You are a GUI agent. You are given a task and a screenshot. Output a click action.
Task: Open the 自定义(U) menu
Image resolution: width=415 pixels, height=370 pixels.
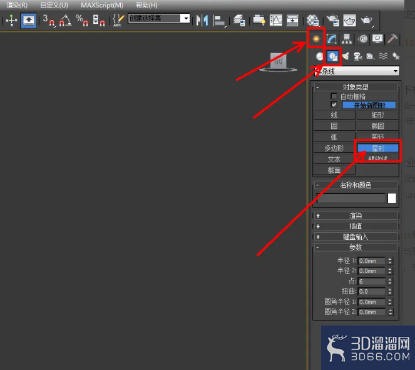click(54, 5)
